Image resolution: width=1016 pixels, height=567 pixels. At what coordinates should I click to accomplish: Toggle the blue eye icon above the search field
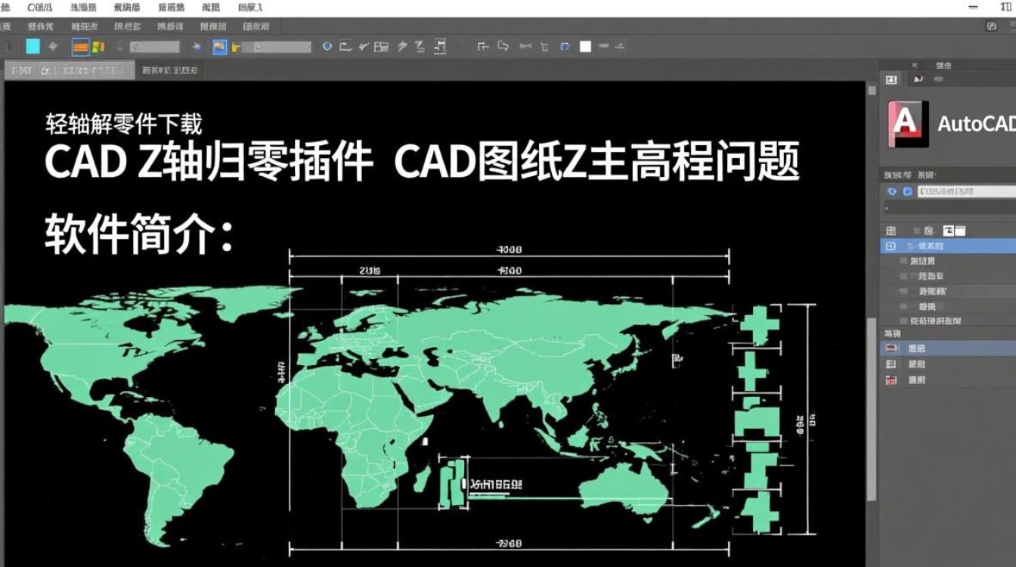pos(892,191)
